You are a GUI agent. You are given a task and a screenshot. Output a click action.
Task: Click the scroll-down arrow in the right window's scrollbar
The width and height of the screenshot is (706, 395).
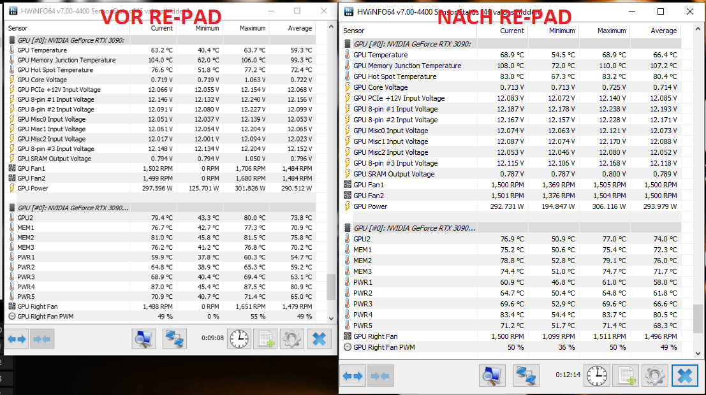click(698, 353)
